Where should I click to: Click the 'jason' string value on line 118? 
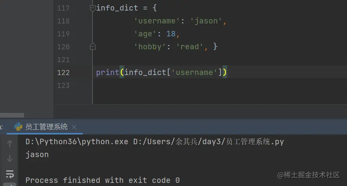click(x=206, y=21)
